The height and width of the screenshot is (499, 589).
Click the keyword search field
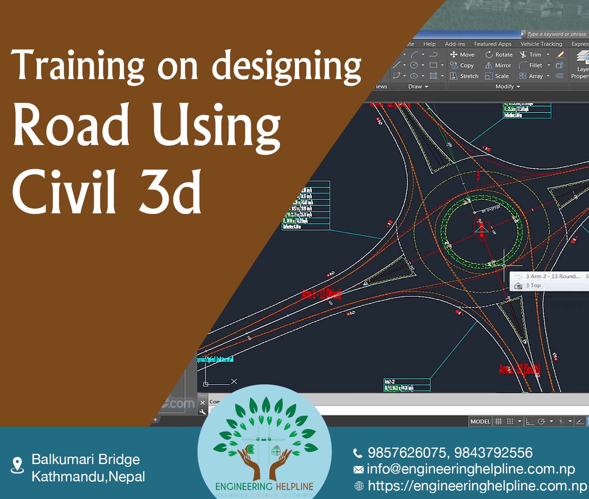pos(557,34)
